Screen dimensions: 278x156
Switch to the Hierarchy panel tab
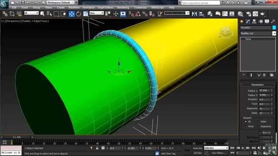click(x=254, y=22)
